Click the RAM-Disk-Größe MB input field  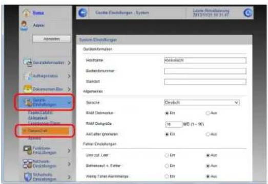pyautogui.click(x=174, y=124)
